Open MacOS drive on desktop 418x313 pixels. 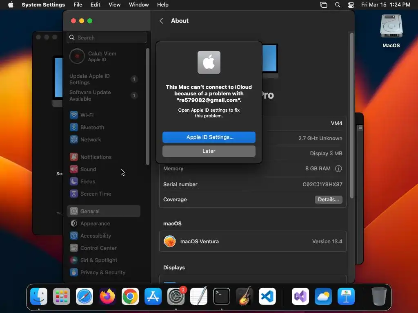pyautogui.click(x=391, y=31)
